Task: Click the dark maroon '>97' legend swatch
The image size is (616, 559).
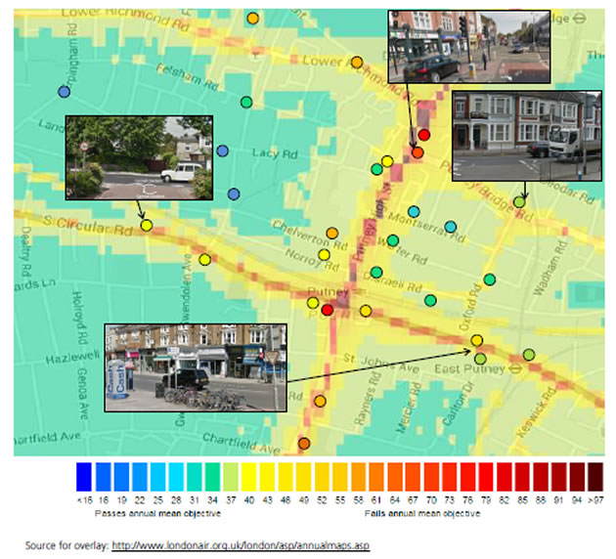Action: pos(595,476)
